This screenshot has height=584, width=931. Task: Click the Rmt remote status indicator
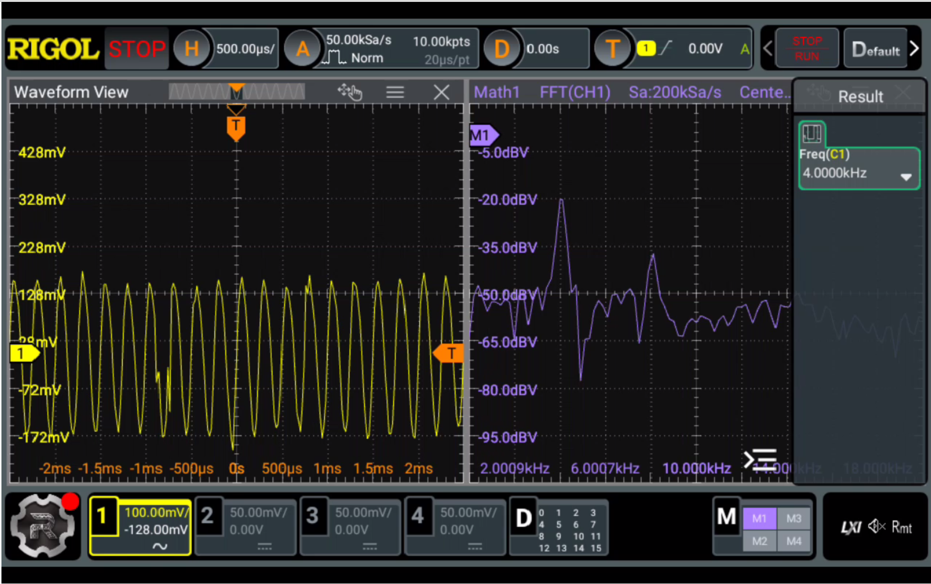coord(902,527)
